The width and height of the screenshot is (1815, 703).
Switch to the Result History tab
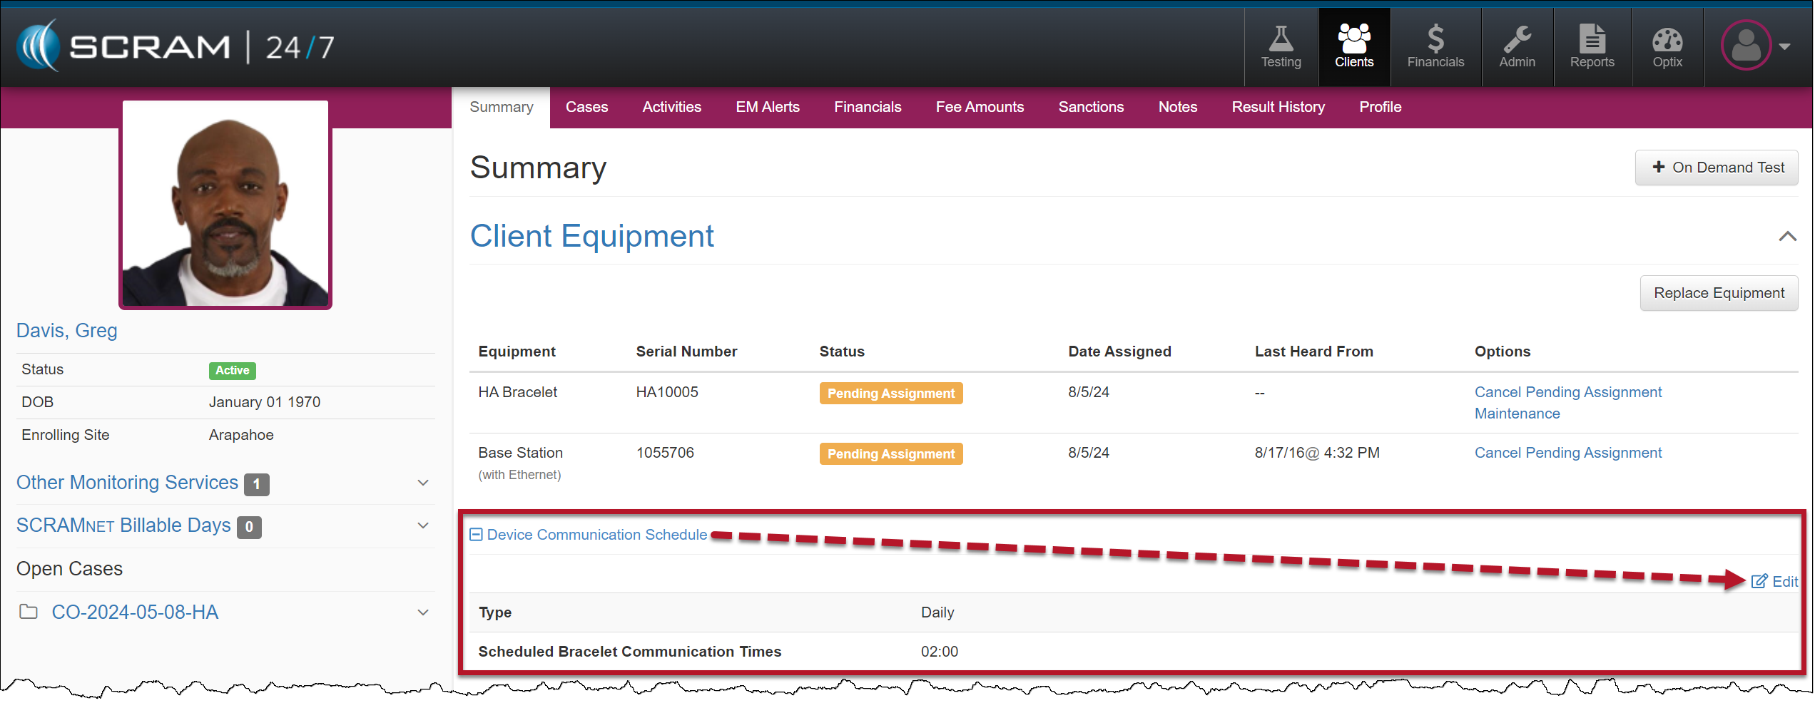coord(1277,107)
